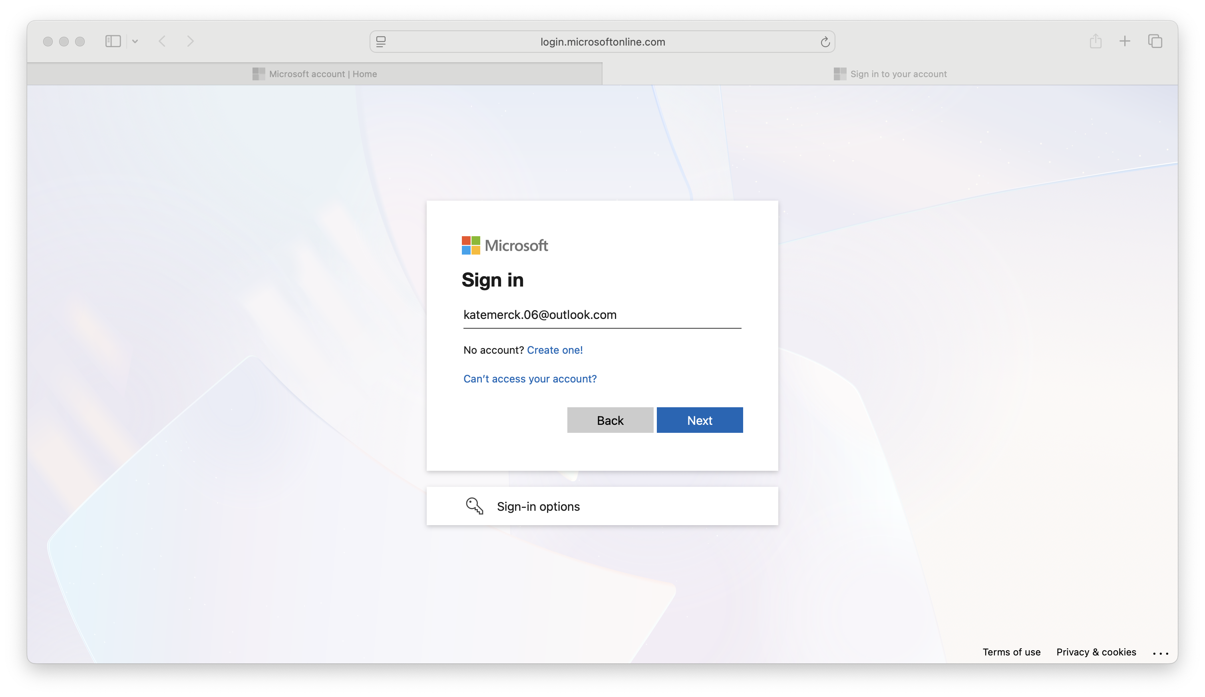Add a new tab with plus icon
This screenshot has height=697, width=1205.
coord(1125,41)
